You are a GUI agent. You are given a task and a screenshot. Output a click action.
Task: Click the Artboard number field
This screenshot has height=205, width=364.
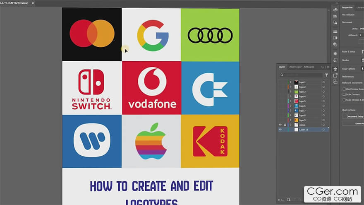[x=362, y=35]
